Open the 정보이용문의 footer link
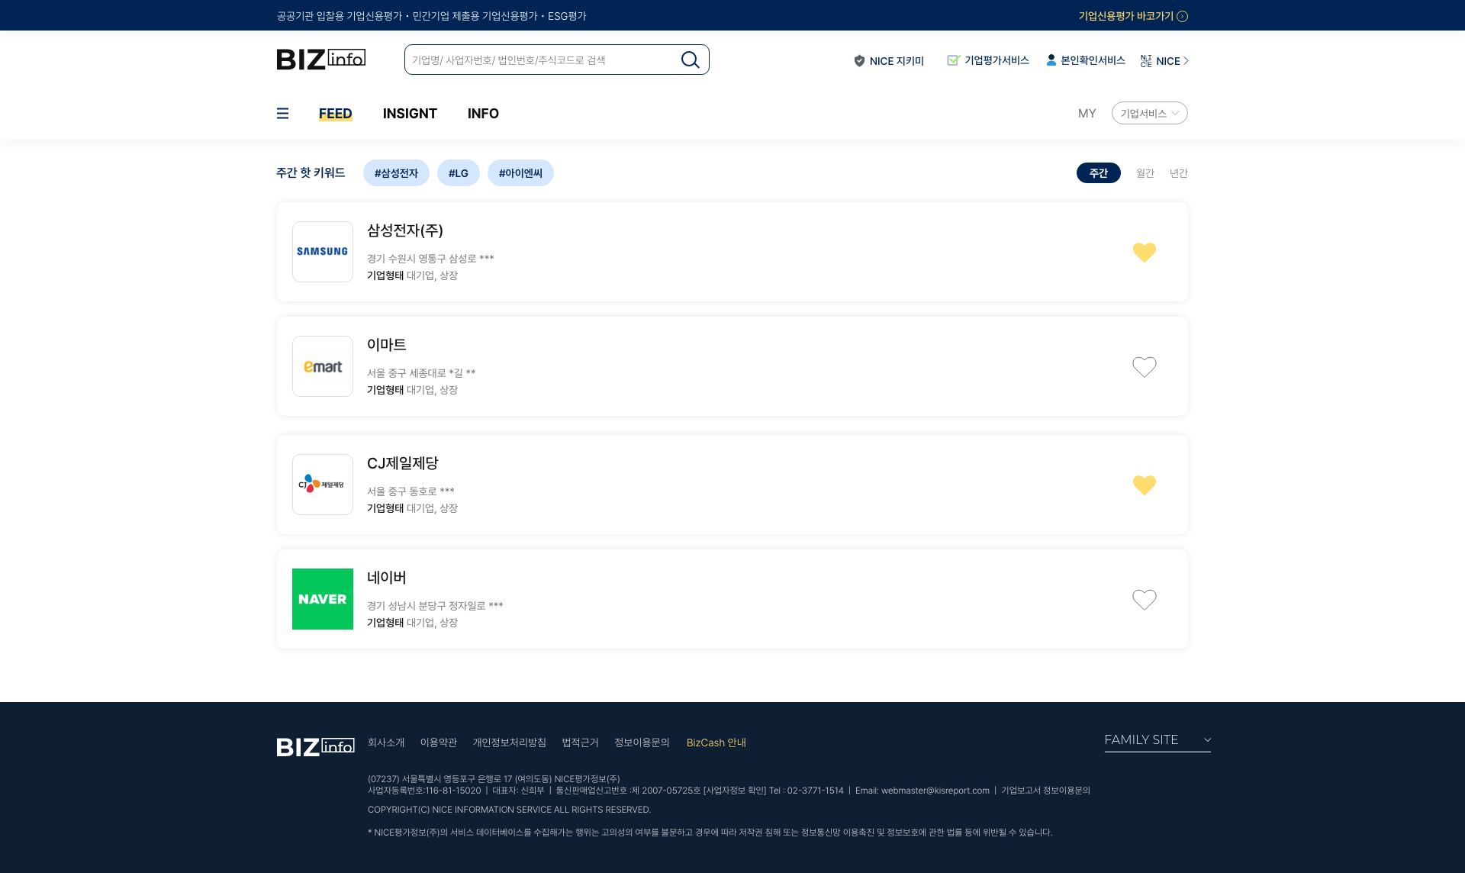 tap(642, 743)
